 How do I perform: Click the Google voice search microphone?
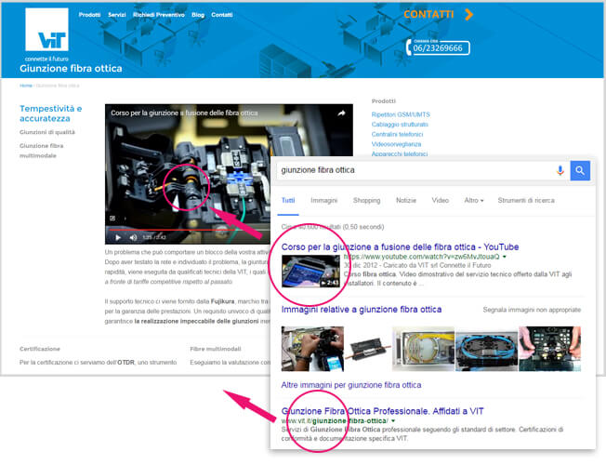point(560,170)
